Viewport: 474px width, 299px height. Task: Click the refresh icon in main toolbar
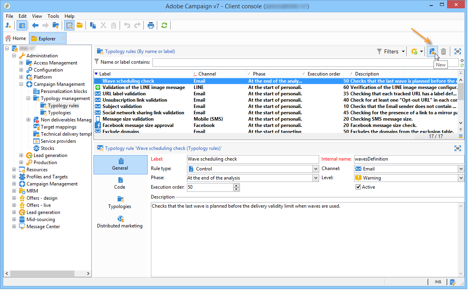point(164,25)
